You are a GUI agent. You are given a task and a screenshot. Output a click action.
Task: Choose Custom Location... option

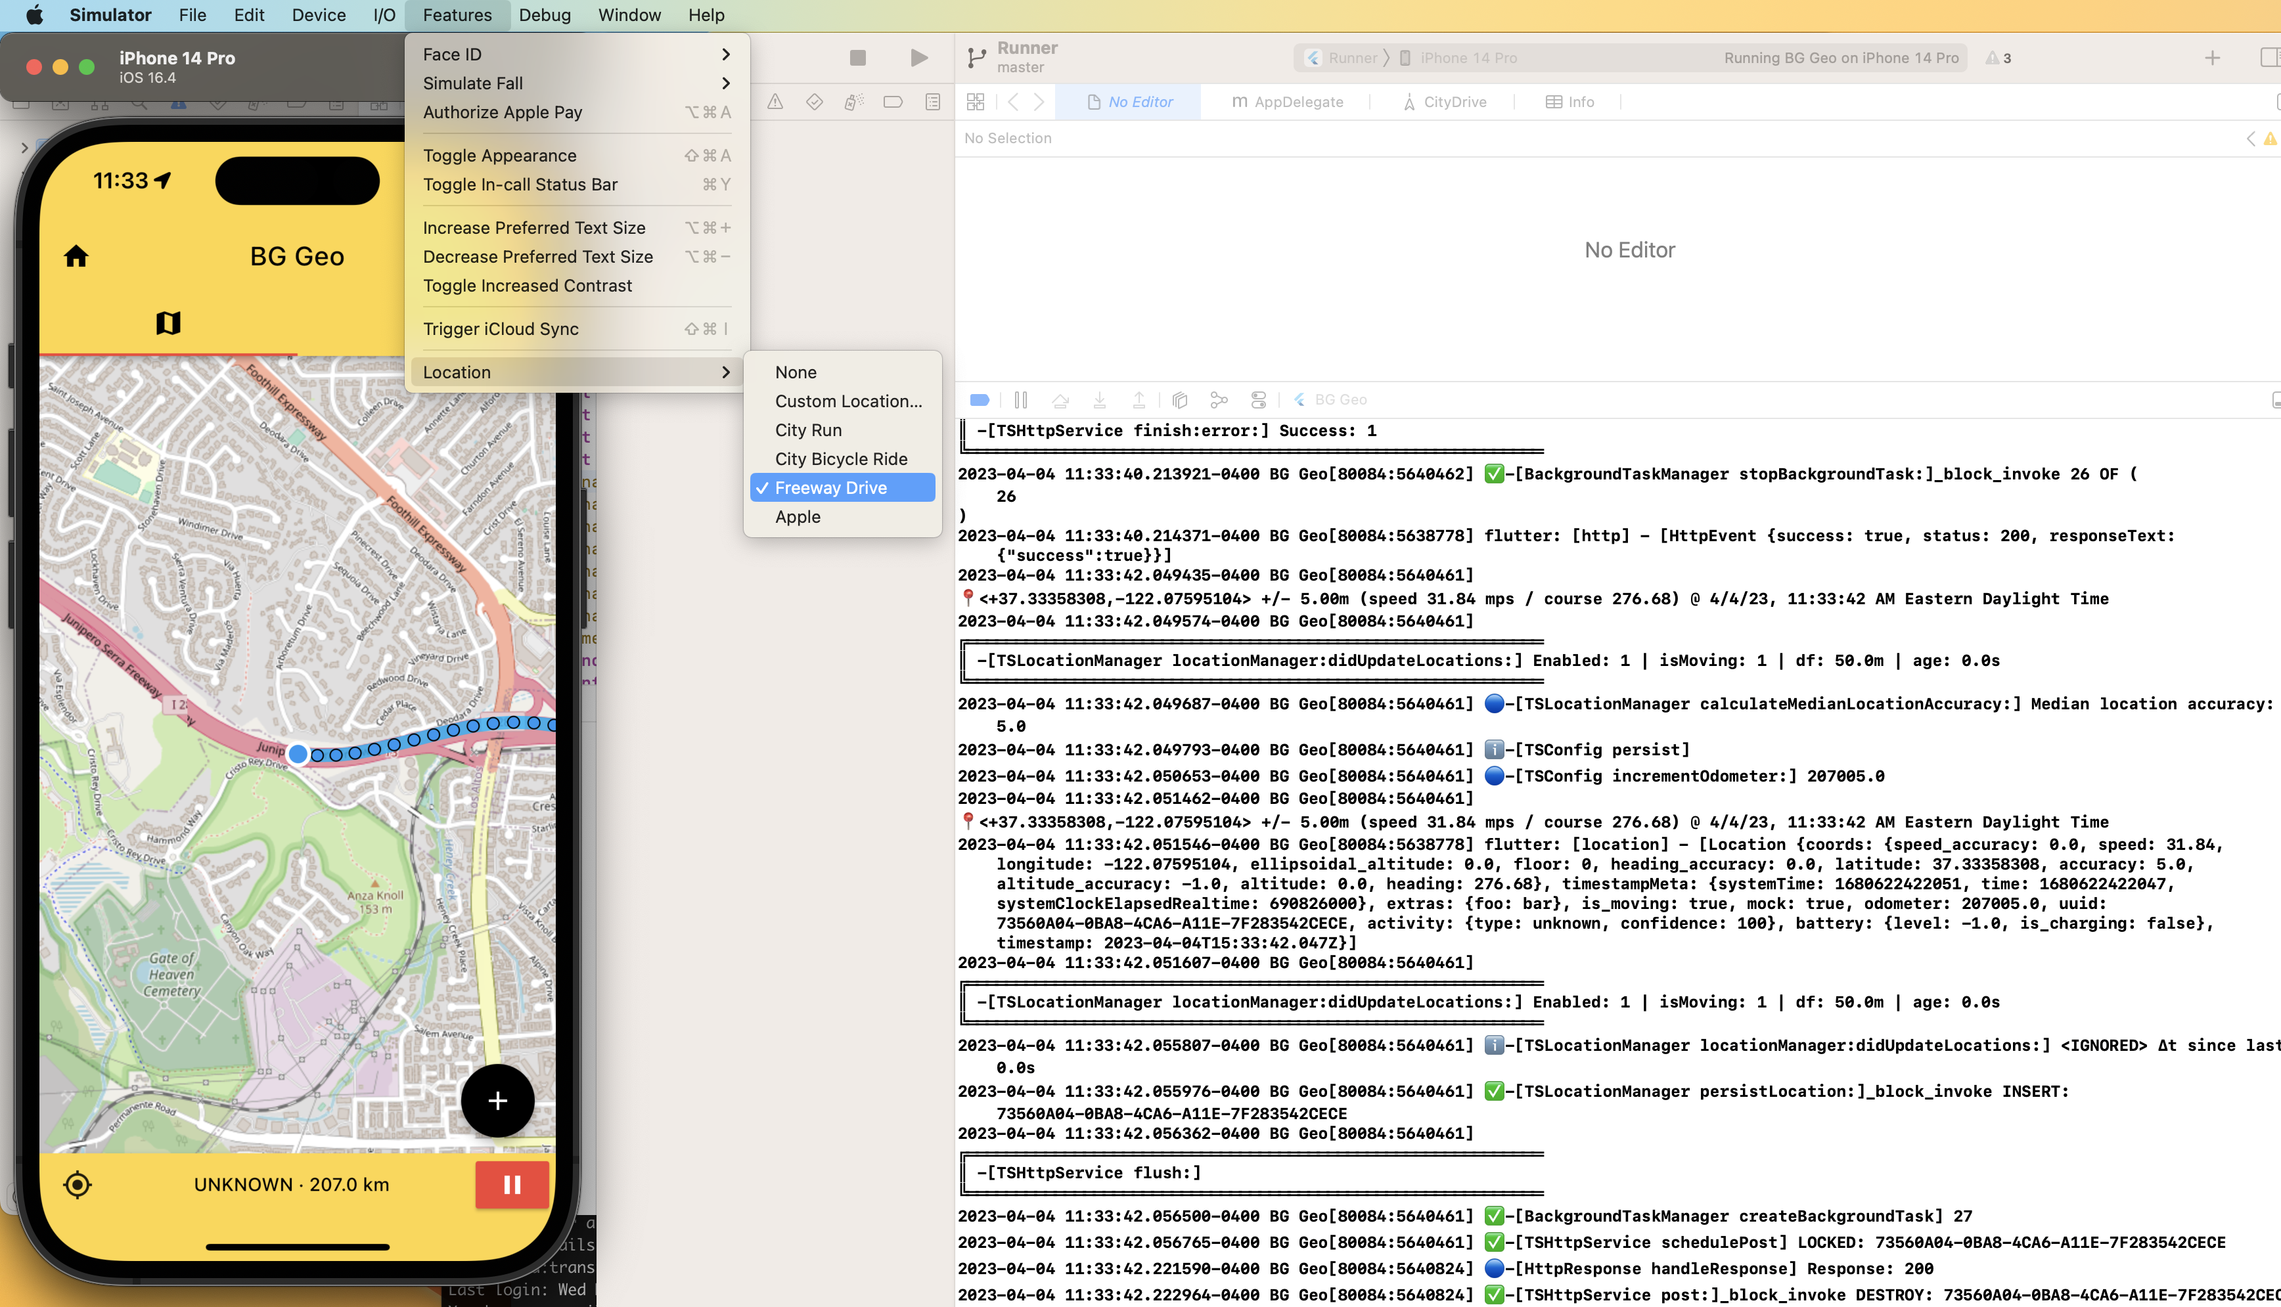[847, 401]
